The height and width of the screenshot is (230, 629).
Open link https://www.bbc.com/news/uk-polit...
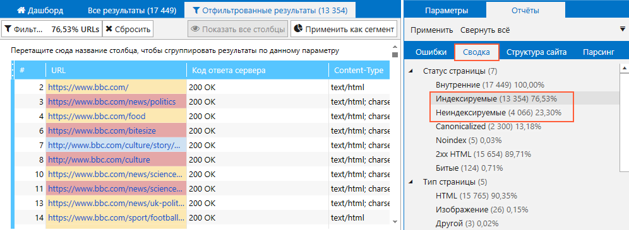(x=117, y=203)
